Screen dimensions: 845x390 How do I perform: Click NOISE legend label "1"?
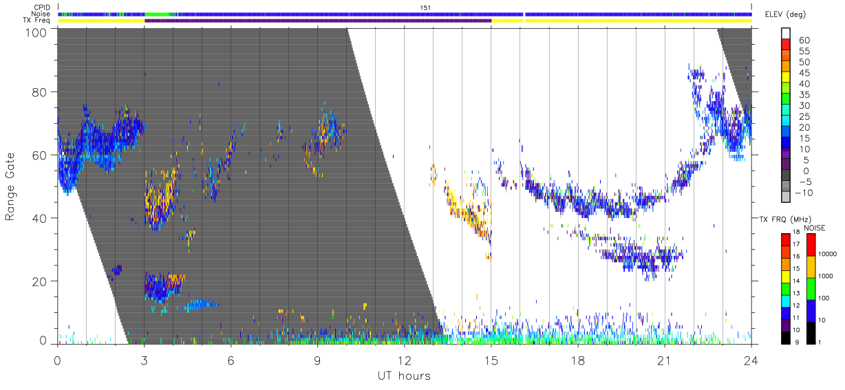pos(821,342)
